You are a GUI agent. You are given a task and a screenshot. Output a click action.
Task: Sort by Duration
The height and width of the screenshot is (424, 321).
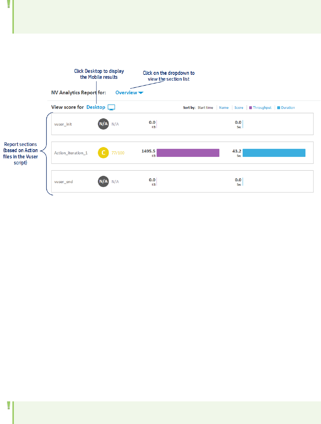[288, 108]
